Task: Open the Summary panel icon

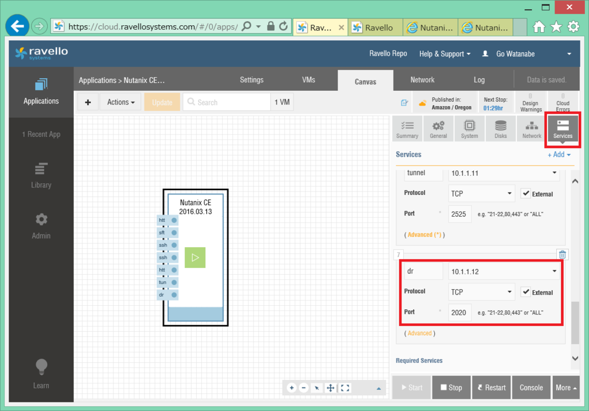Action: (407, 129)
